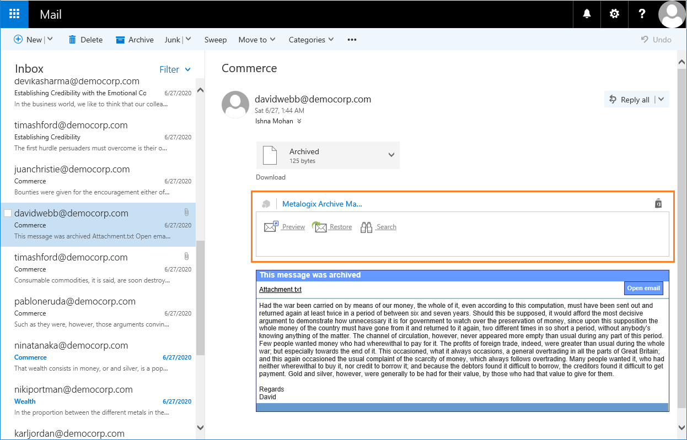This screenshot has height=440, width=687.
Task: Open the settings gear
Action: [x=614, y=14]
